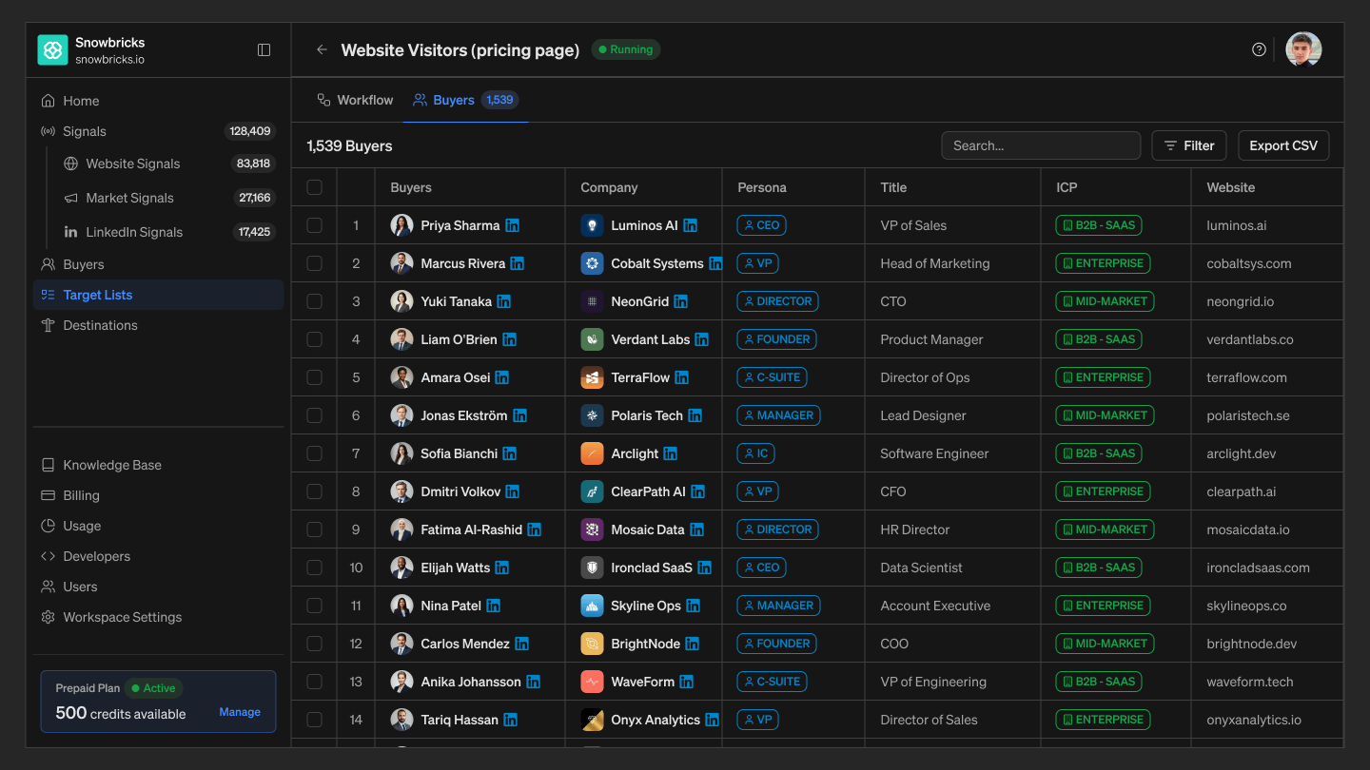
Task: Click the FOUNDER persona tag for Liam O'Brien
Action: 777,339
